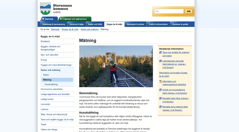Focus the Sök search input field
This screenshot has width=239, height=132.
tap(169, 11)
